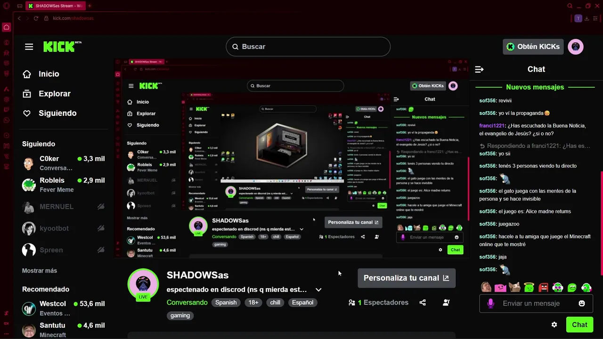This screenshot has width=603, height=339.
Task: Click the live stream video preview
Action: click(x=292, y=158)
